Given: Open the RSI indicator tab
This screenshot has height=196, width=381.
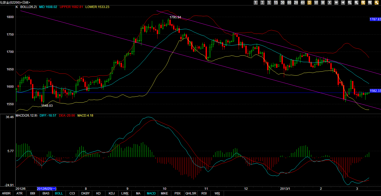Looking at the screenshot, I should [204, 193].
